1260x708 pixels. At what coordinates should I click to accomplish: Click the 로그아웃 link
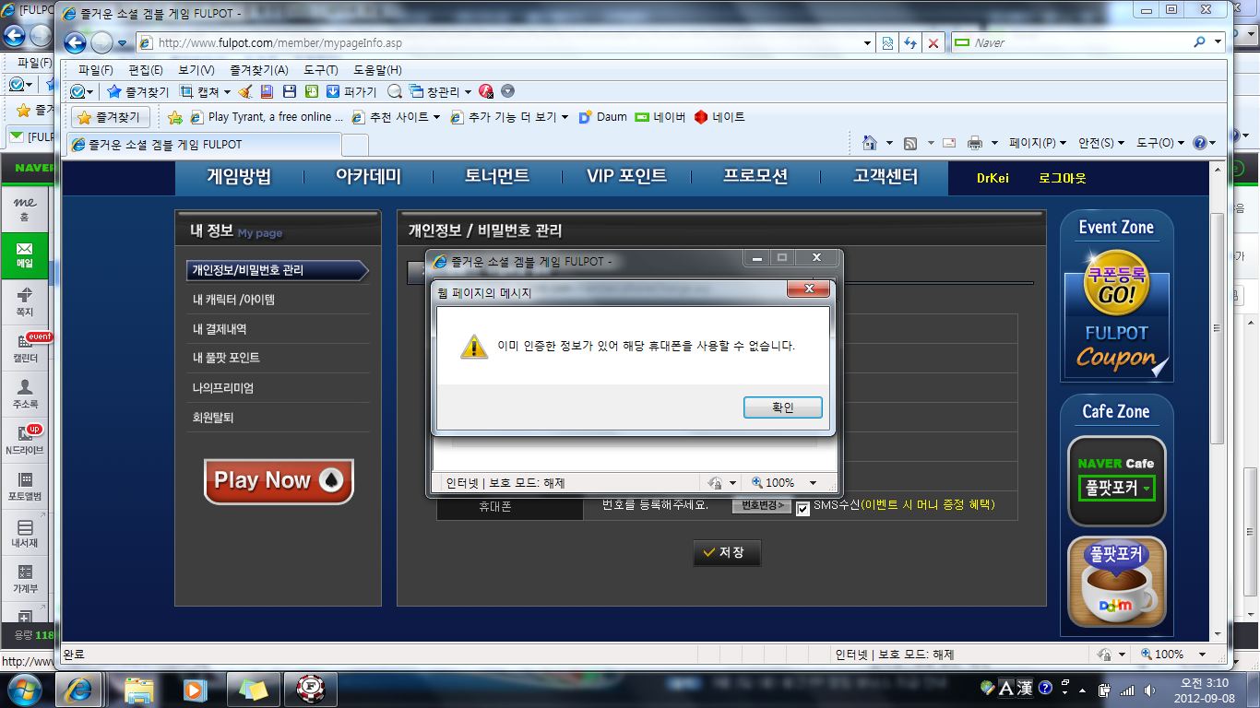pos(1063,178)
